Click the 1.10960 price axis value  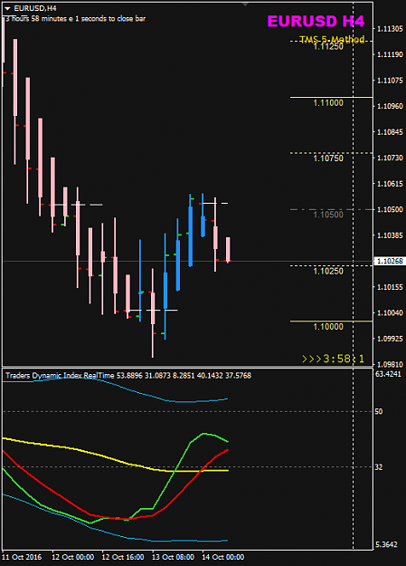coord(390,106)
